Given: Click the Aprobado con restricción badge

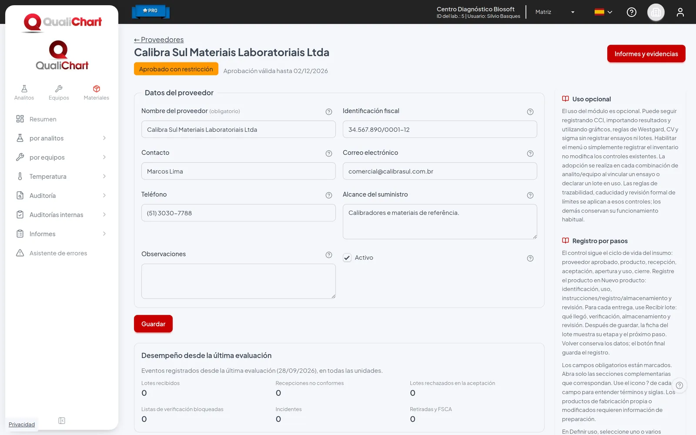Looking at the screenshot, I should point(176,69).
